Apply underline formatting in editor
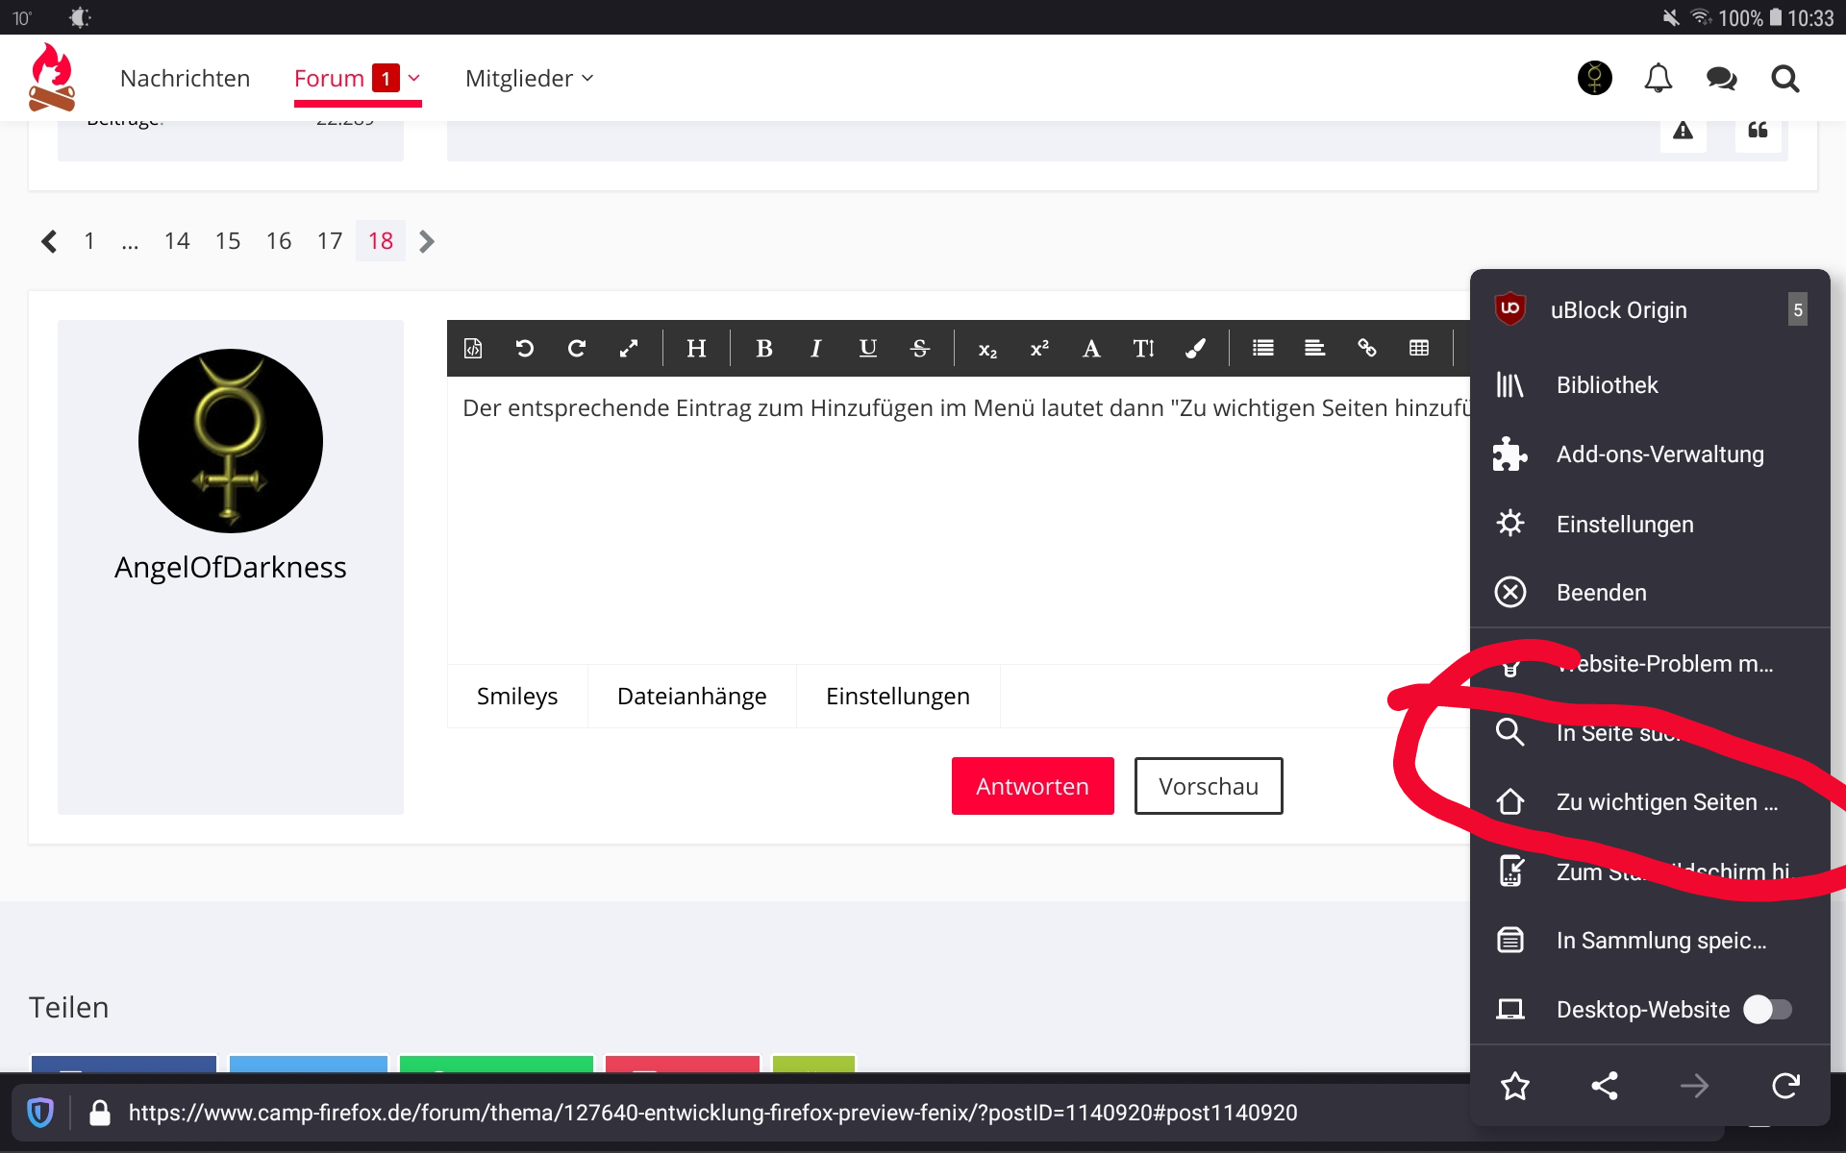Viewport: 1846px width, 1153px height. coord(867,349)
